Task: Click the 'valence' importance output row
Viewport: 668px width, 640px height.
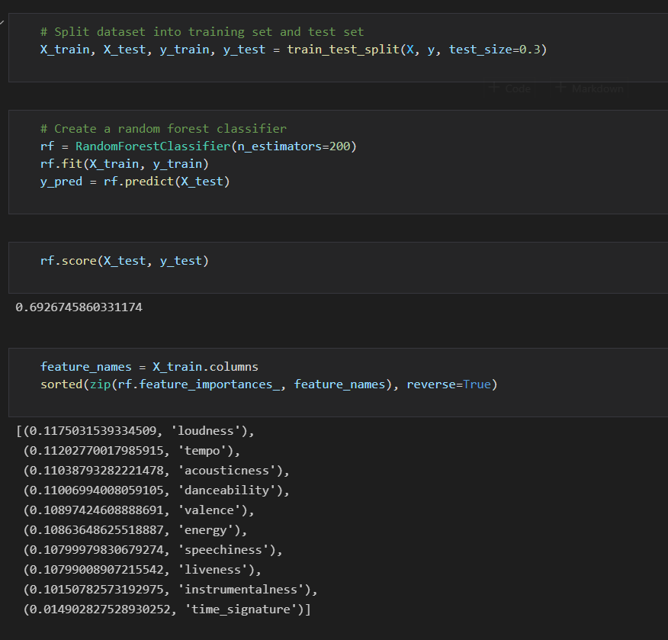Action: tap(139, 510)
